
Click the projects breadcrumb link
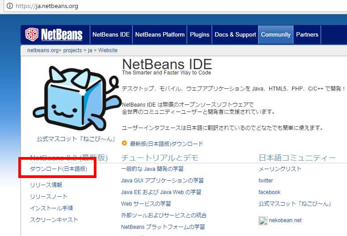[x=73, y=50]
